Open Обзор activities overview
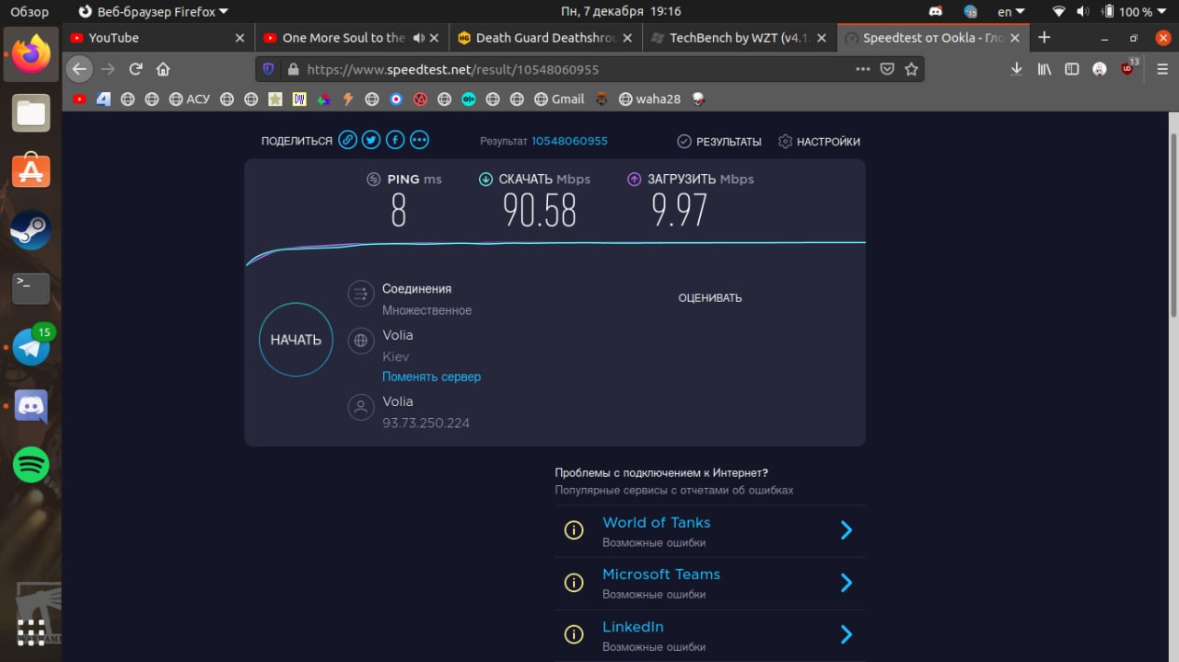 [29, 12]
